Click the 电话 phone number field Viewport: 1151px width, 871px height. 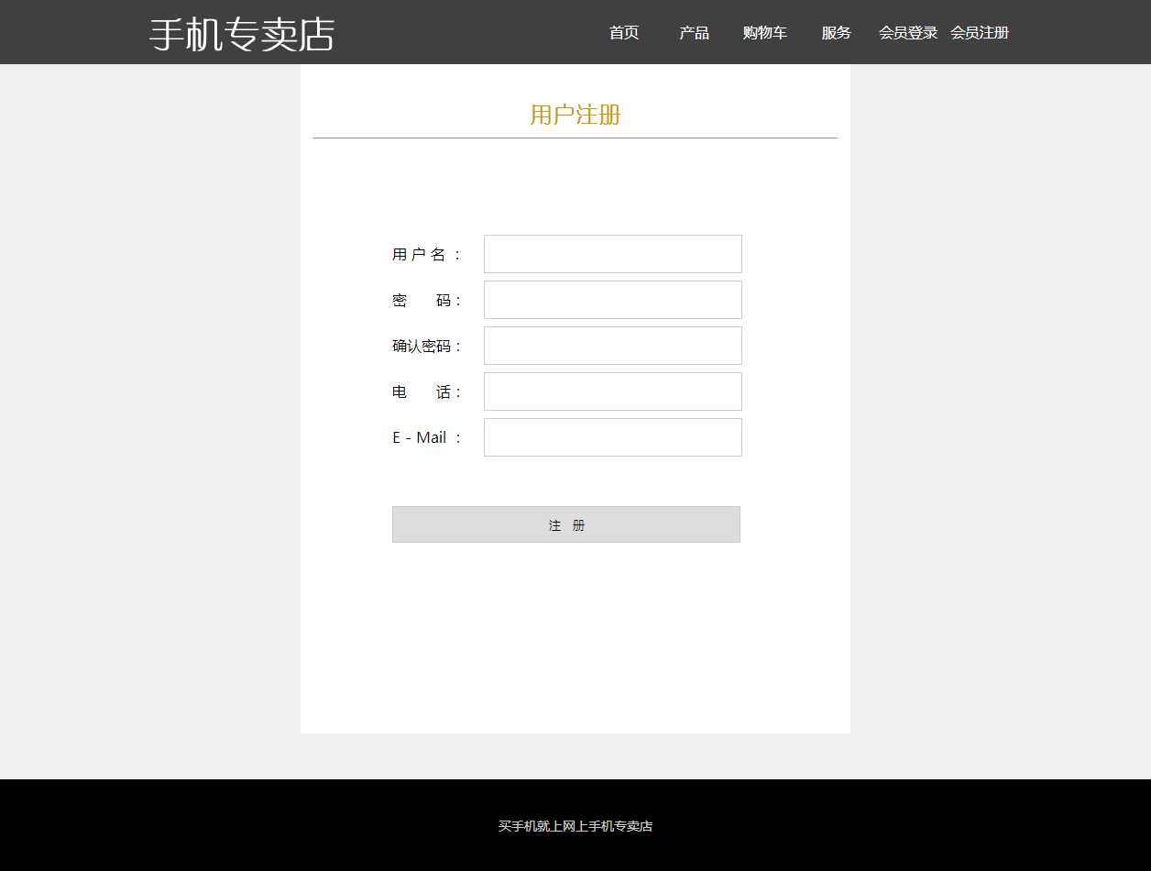tap(612, 391)
